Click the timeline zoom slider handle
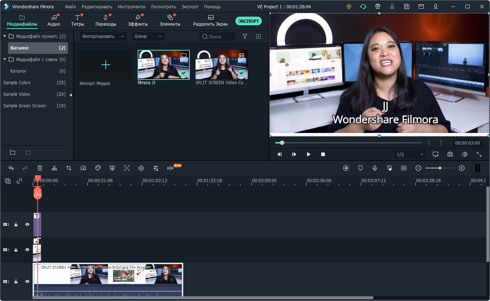The height and width of the screenshot is (301, 490). [x=440, y=168]
